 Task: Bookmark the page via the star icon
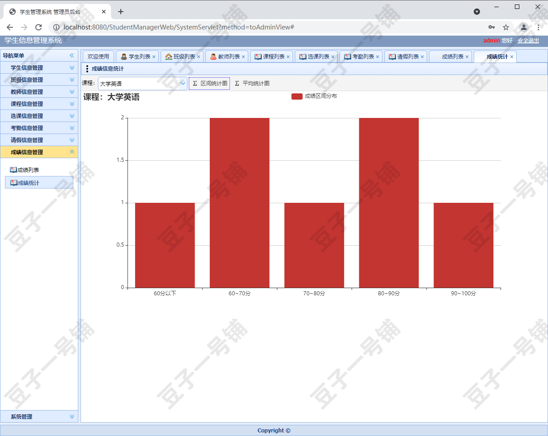[x=506, y=27]
